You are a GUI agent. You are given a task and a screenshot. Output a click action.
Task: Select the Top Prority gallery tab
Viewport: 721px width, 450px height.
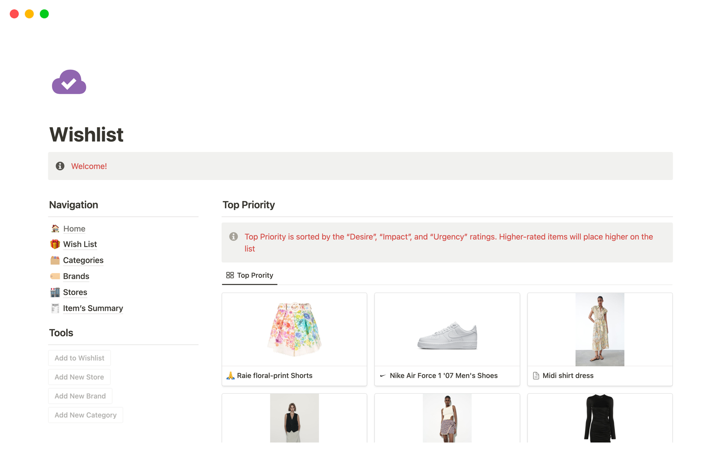coord(250,275)
